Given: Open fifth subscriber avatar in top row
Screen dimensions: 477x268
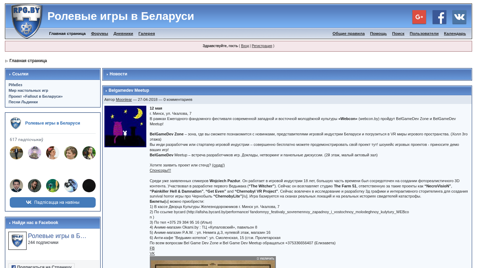Looking at the screenshot, I should click(x=89, y=153).
